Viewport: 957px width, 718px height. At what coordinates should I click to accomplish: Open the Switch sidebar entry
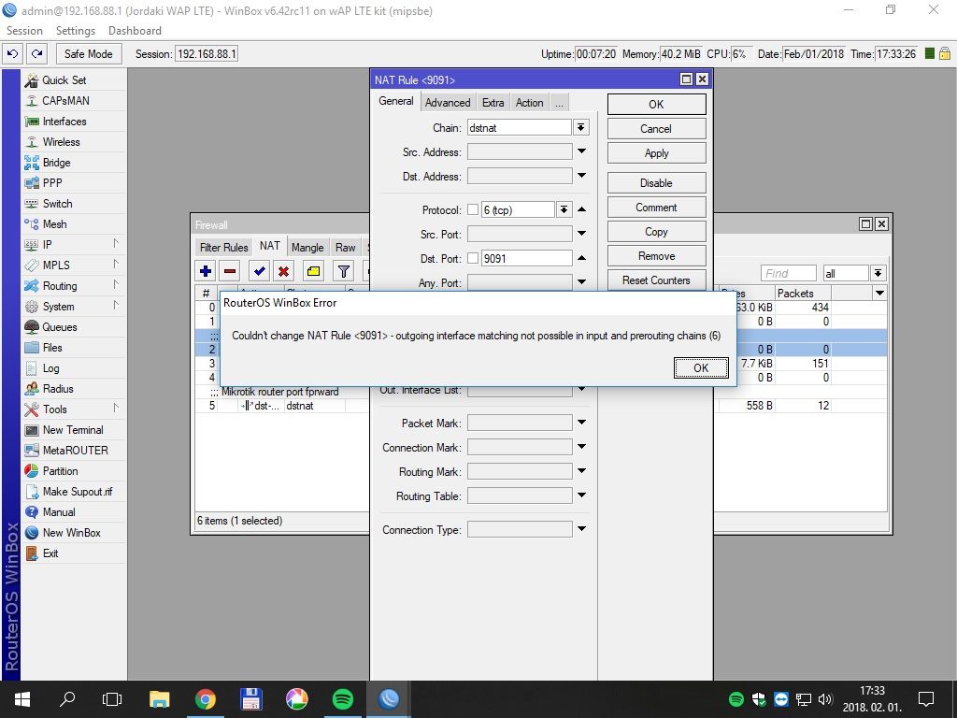point(73,203)
